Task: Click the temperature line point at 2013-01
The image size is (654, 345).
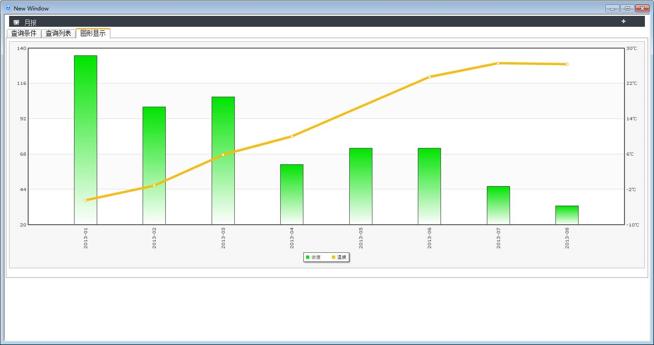Action: 85,200
